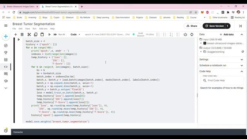This screenshot has width=247, height=139.
Task: Click the Find Code Help search field
Action: (222, 80)
